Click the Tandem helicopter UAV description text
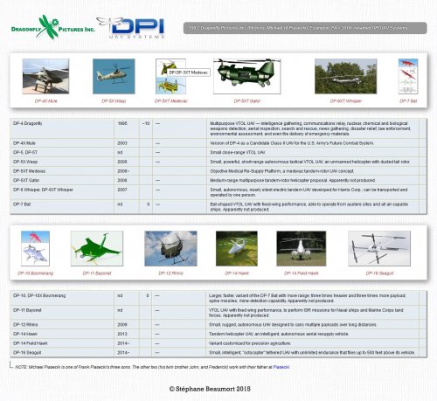Screen dimensions: 437x401 point(279,334)
